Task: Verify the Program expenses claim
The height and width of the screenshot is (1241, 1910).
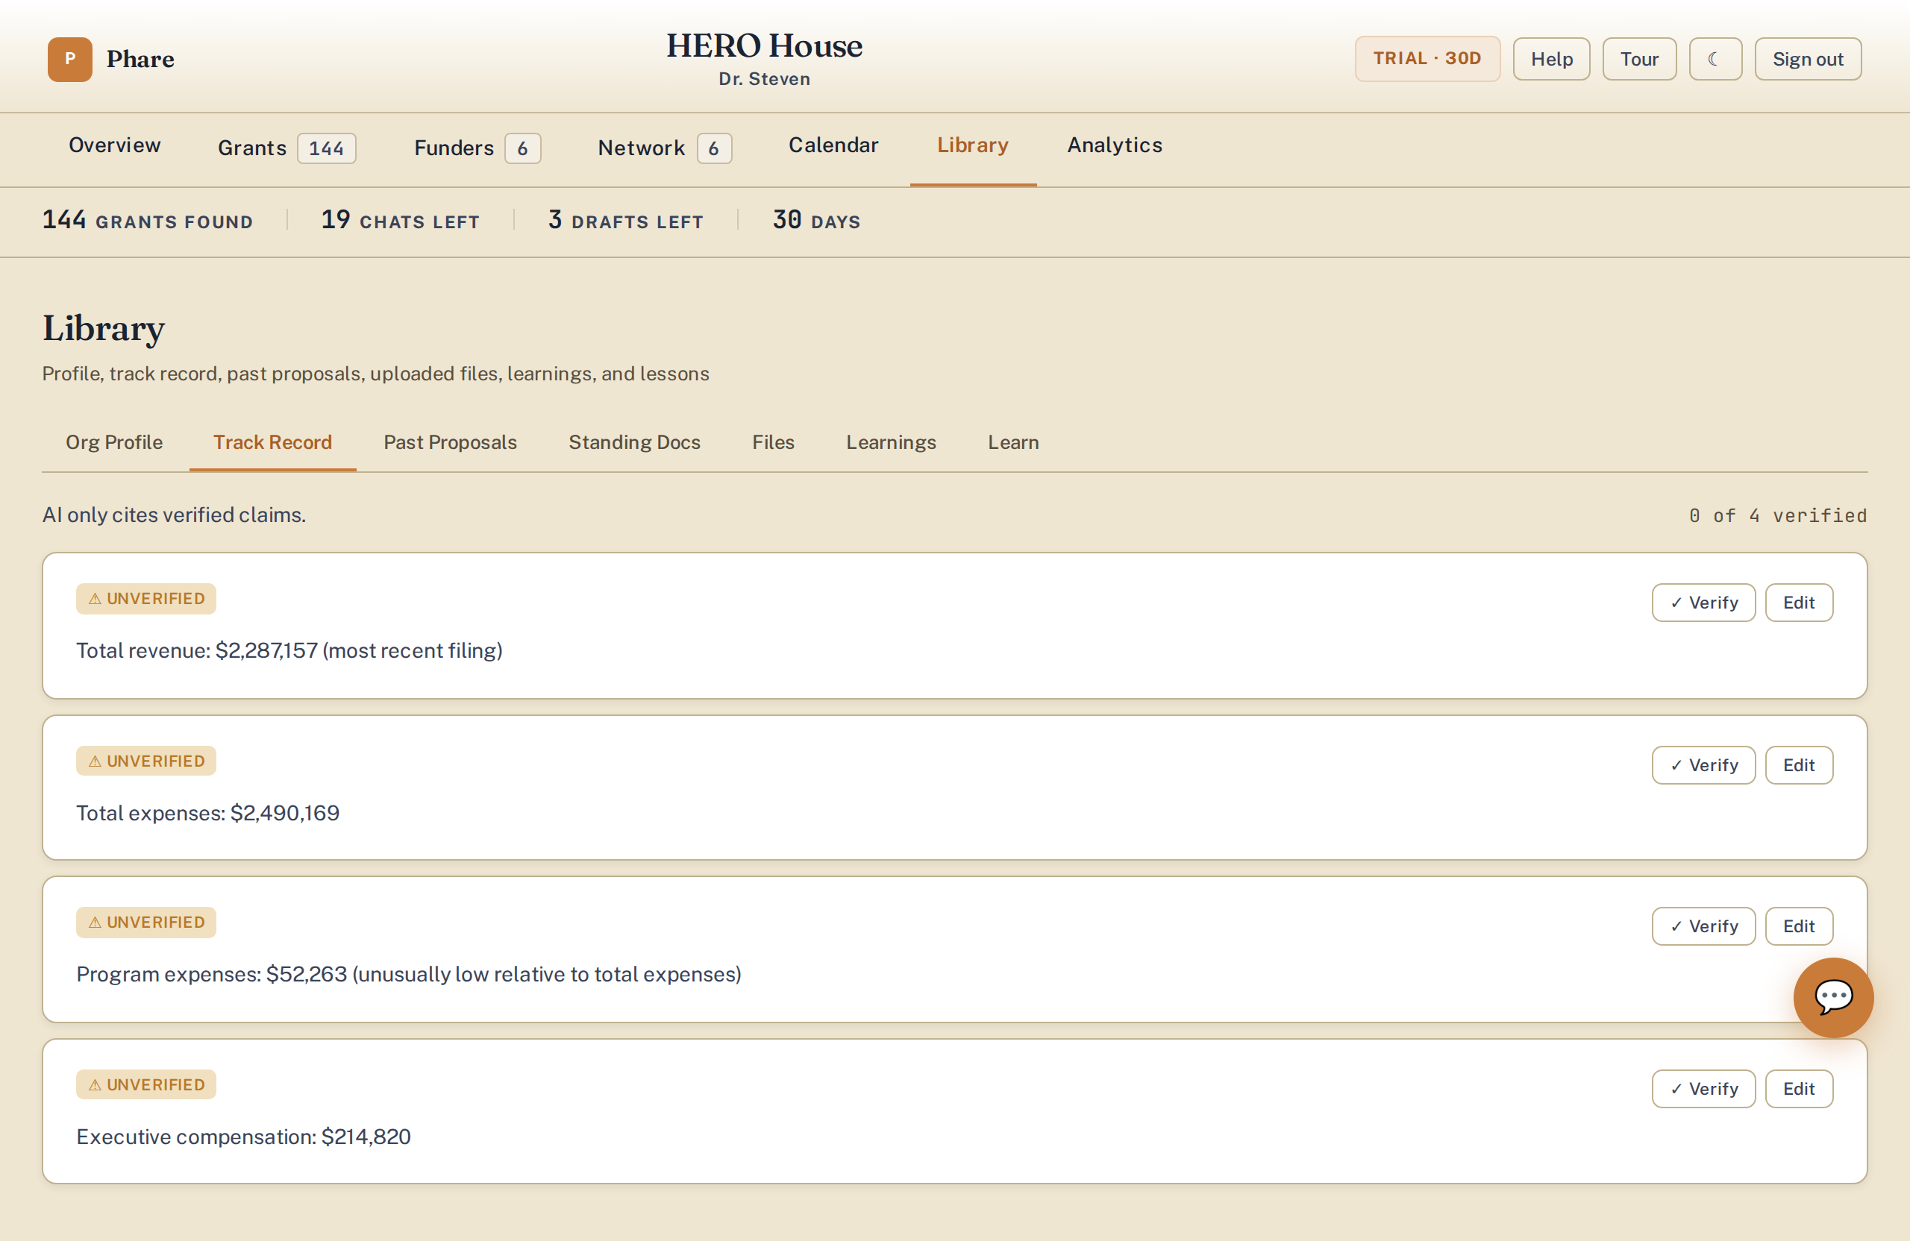Action: pyautogui.click(x=1704, y=926)
